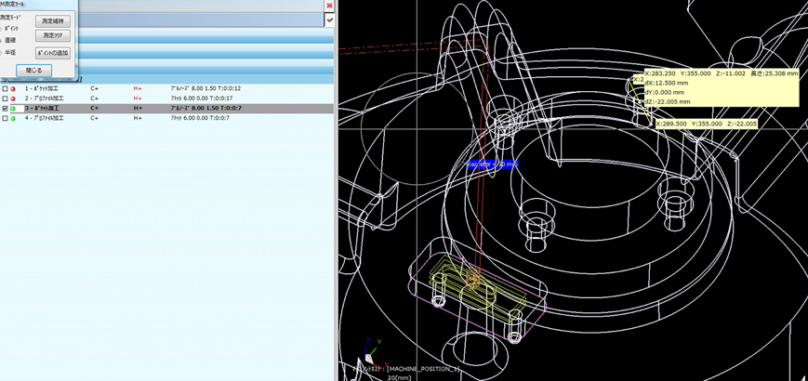Select the row 4 - プロファイル加工
This screenshot has width=808, height=381.
[x=167, y=118]
